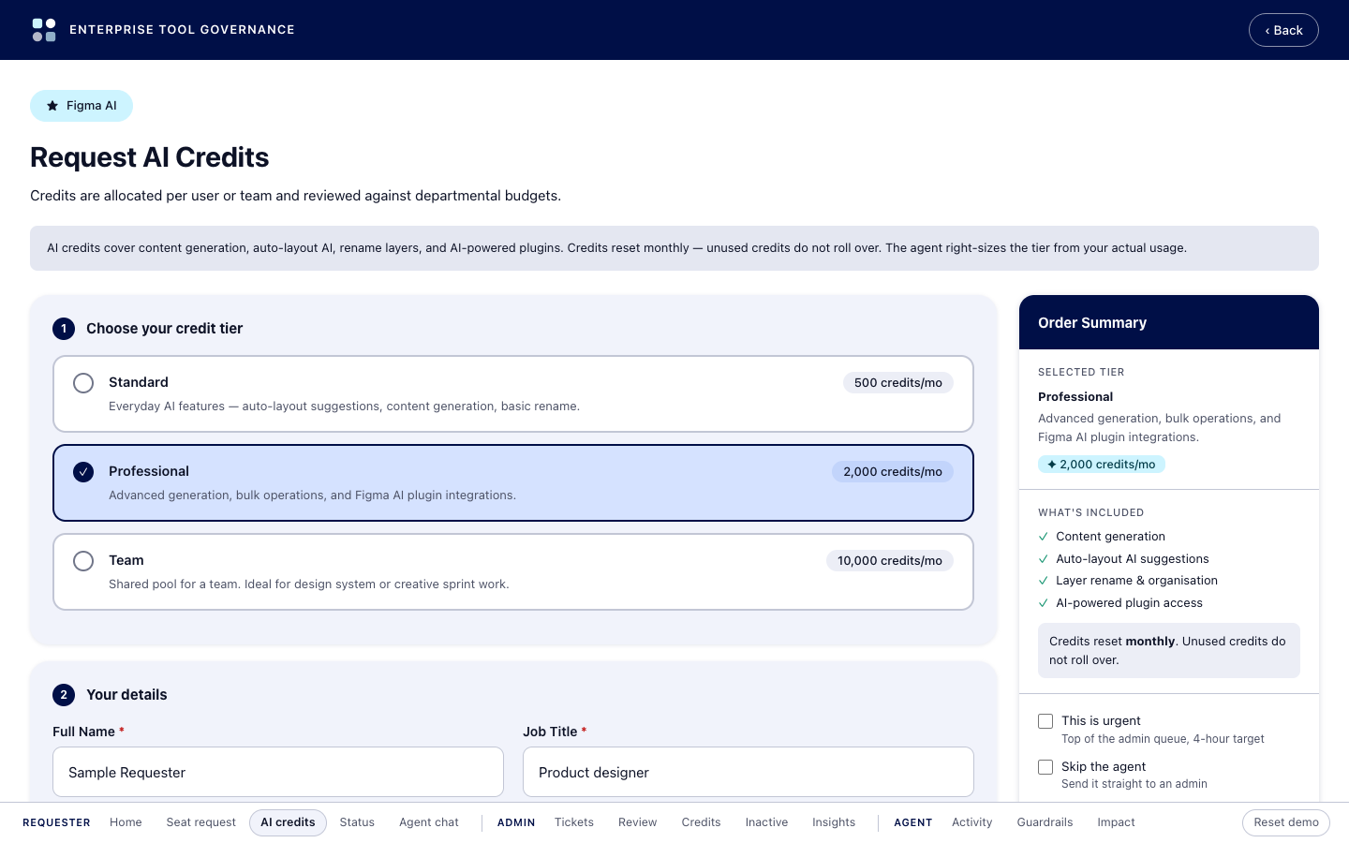Open the admin Tickets tab
The width and height of the screenshot is (1349, 843).
click(574, 822)
